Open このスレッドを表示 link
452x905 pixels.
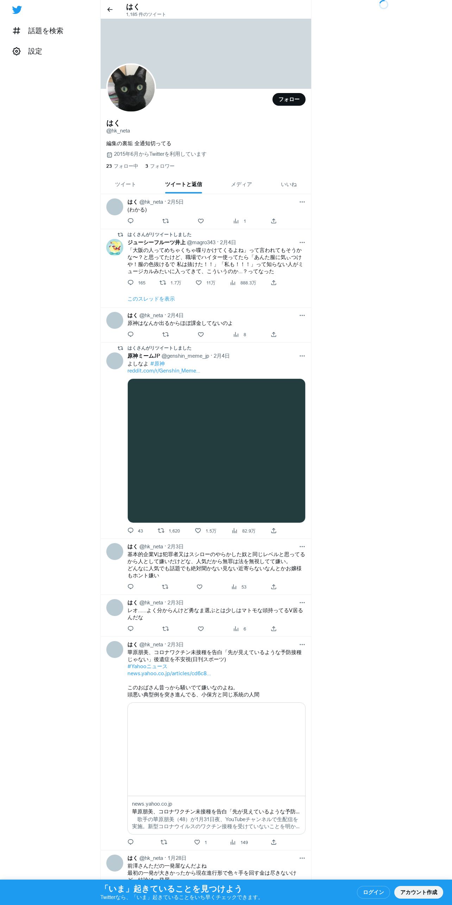pos(151,299)
